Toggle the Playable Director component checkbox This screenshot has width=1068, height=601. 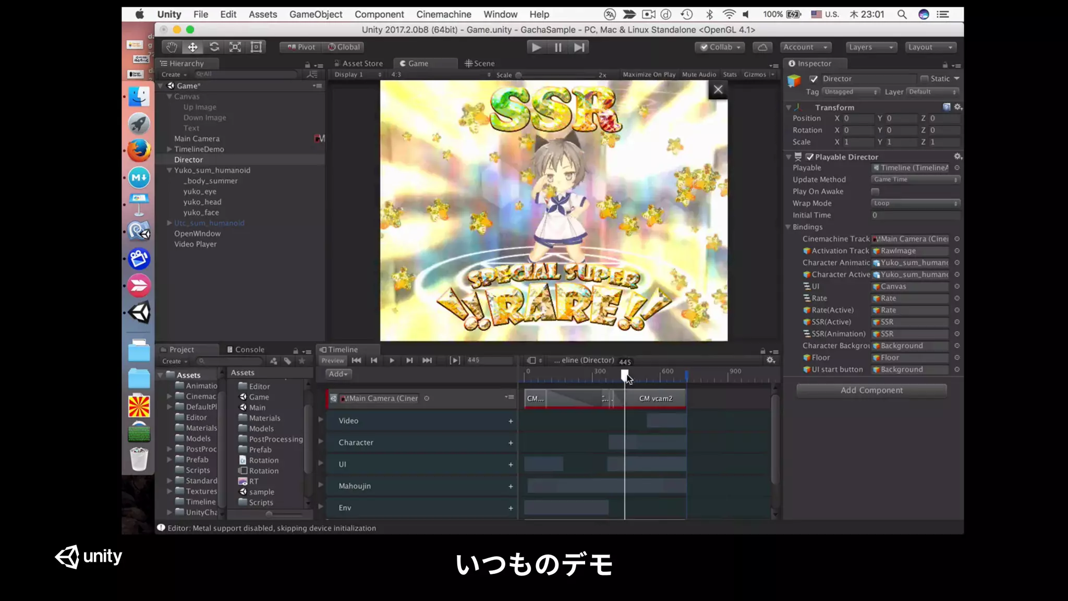point(810,157)
